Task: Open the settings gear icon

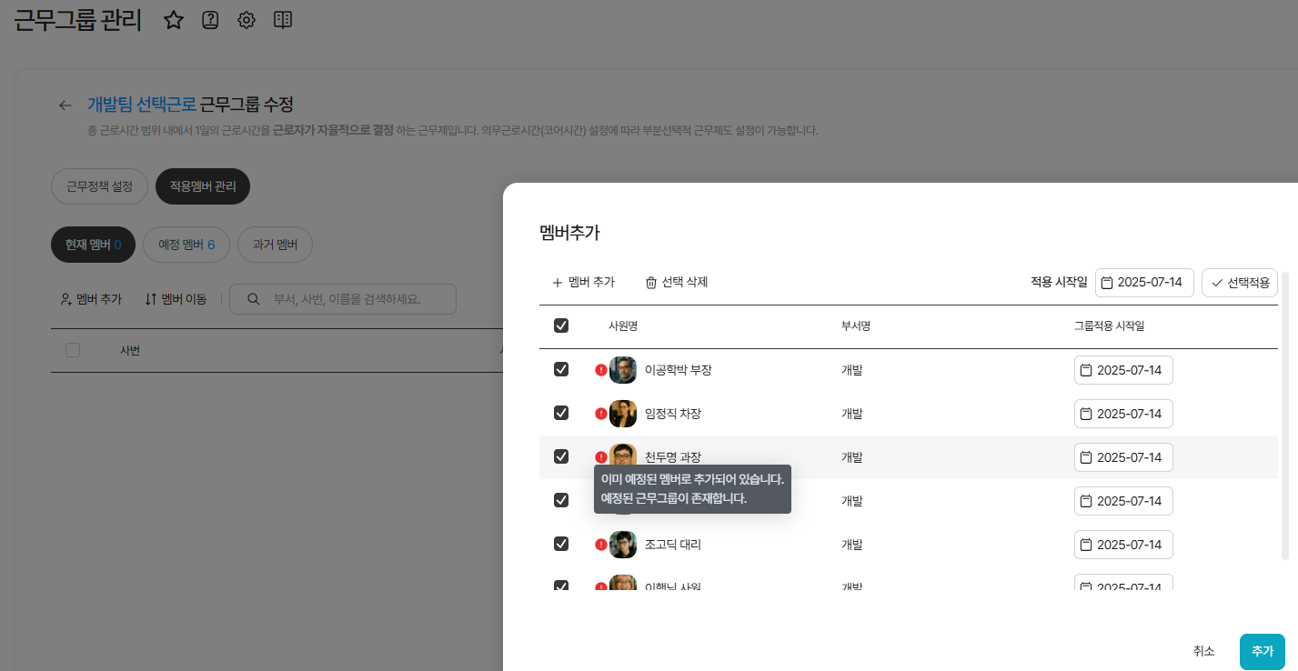Action: (x=247, y=20)
